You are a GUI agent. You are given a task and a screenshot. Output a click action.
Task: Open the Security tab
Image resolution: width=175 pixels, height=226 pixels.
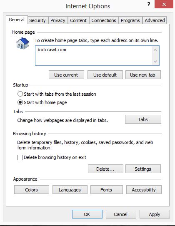point(37,20)
